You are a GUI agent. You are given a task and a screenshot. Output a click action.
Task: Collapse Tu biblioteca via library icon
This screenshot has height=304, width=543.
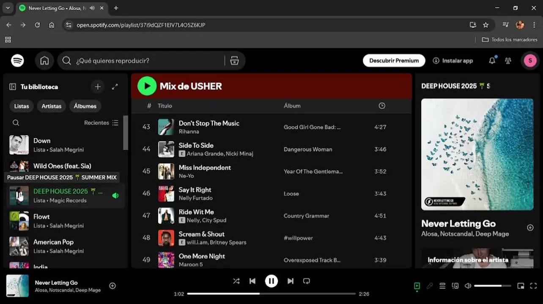pyautogui.click(x=13, y=87)
